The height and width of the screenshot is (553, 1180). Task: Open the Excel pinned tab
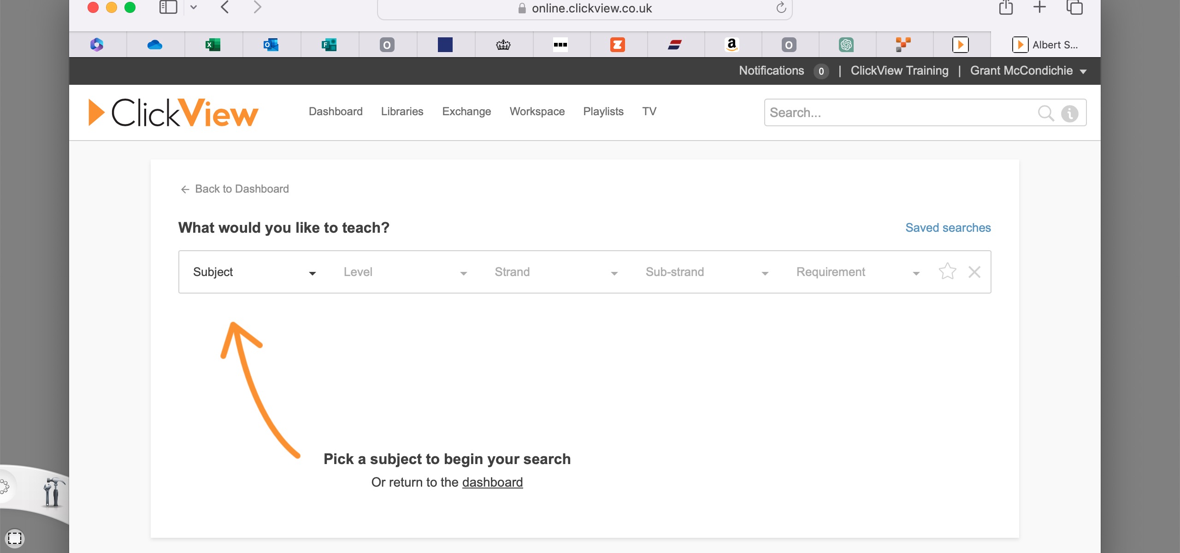[x=213, y=45]
